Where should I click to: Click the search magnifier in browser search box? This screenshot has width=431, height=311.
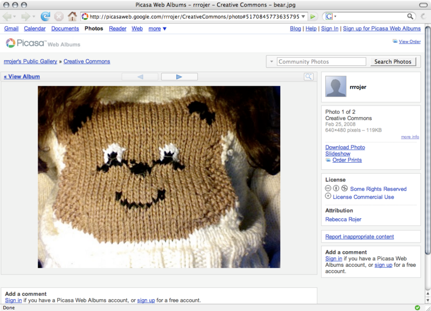[410, 17]
